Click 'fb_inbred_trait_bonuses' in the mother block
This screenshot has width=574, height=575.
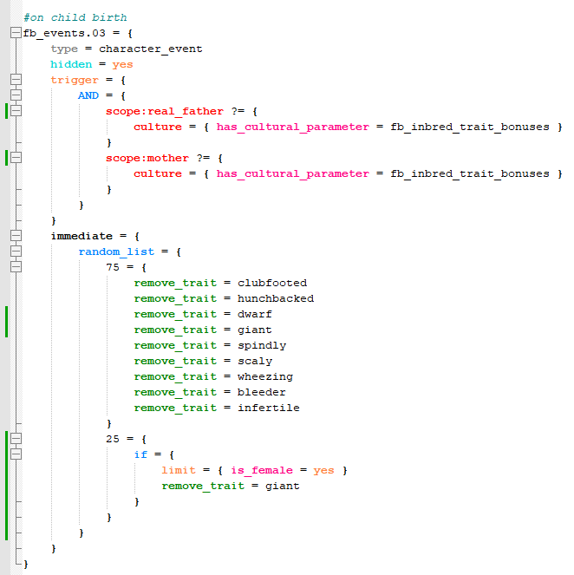pos(470,173)
